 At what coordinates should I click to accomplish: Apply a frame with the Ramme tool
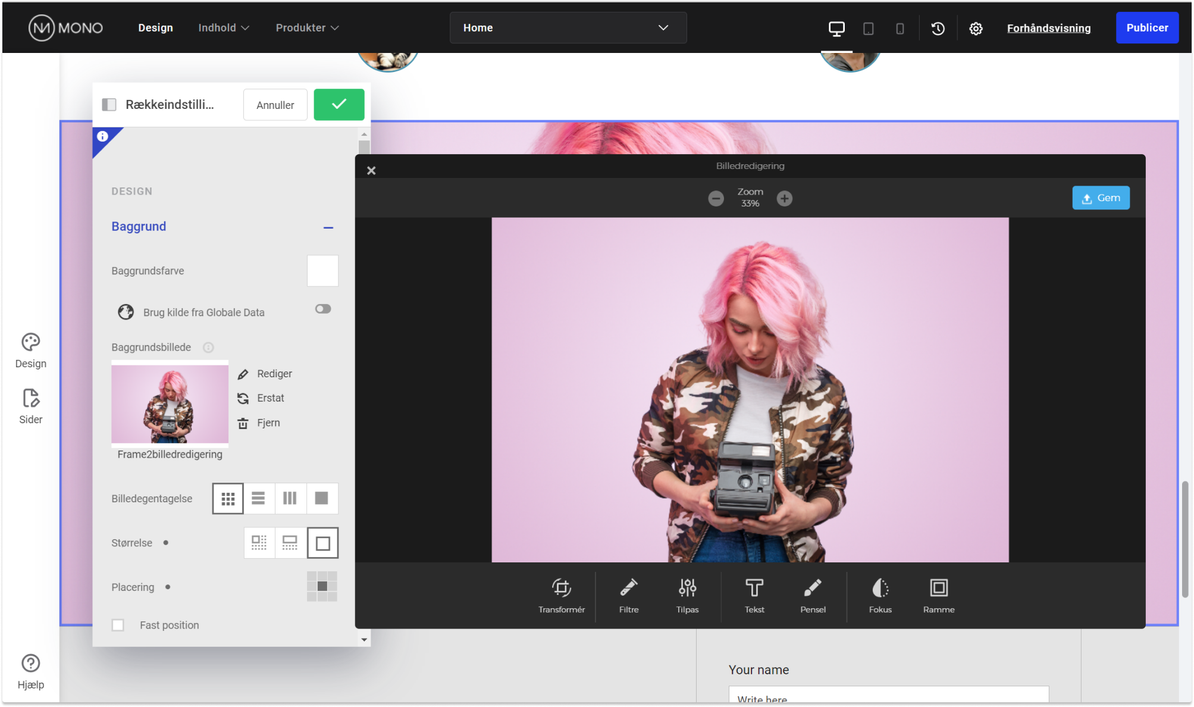pos(939,595)
